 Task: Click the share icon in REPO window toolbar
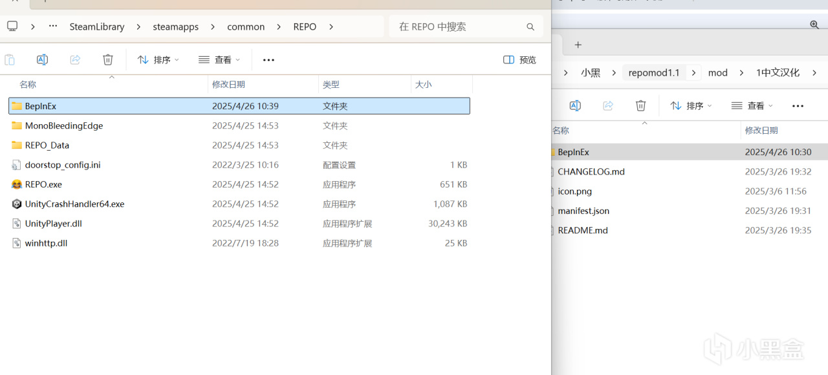75,59
